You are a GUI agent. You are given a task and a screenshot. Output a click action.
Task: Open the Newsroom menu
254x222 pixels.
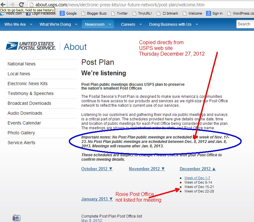point(95,24)
